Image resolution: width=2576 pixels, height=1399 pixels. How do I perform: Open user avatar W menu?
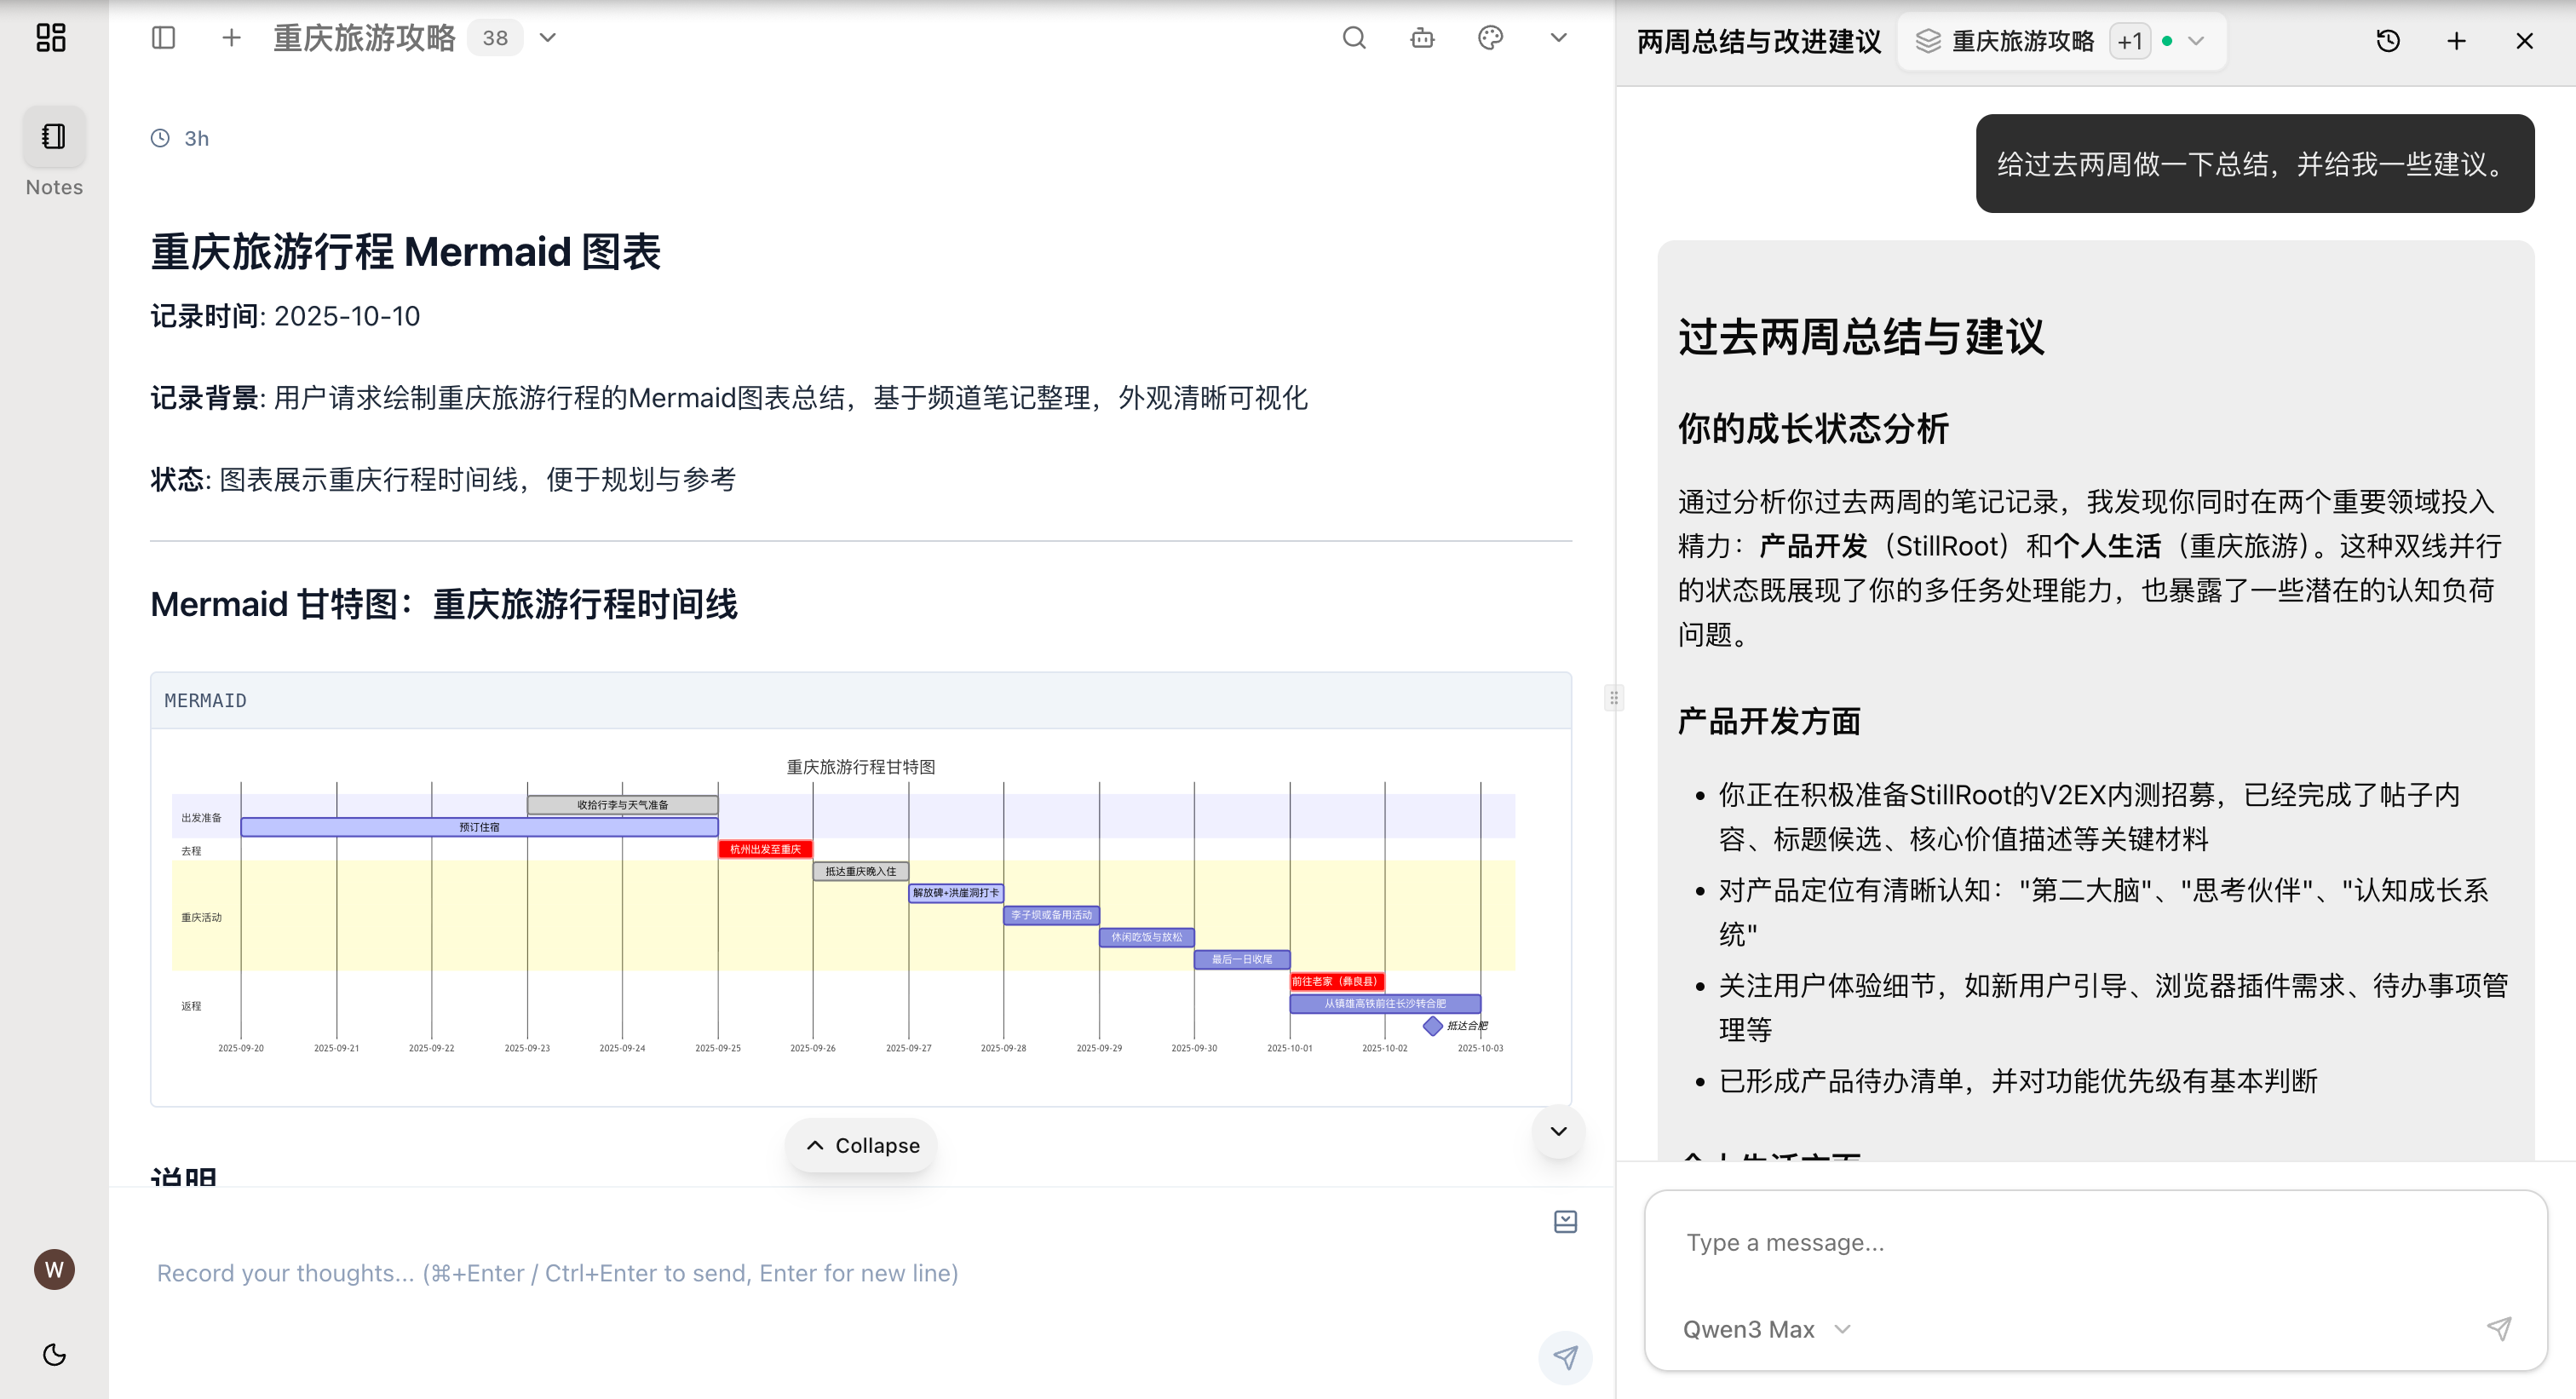pyautogui.click(x=54, y=1269)
